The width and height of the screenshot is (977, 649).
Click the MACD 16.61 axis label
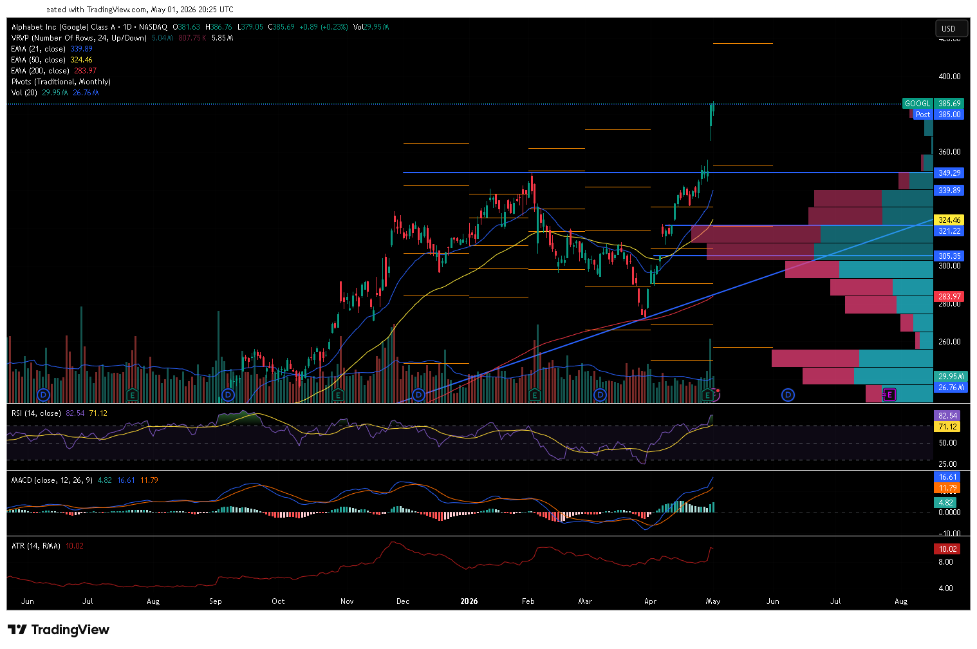click(x=947, y=477)
